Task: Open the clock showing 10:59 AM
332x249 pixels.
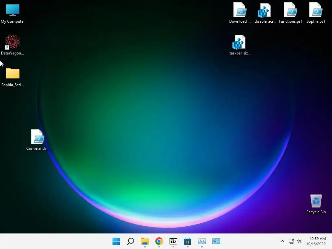Action: point(316,241)
